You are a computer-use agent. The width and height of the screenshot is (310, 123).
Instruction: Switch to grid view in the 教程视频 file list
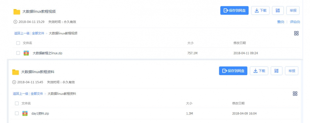[x=296, y=33]
